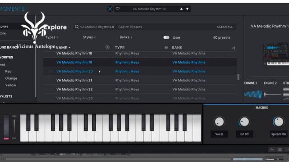Select the Yellow favorites color

[x=10, y=85]
